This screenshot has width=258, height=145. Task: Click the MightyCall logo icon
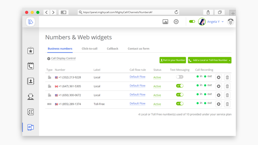pos(30,22)
